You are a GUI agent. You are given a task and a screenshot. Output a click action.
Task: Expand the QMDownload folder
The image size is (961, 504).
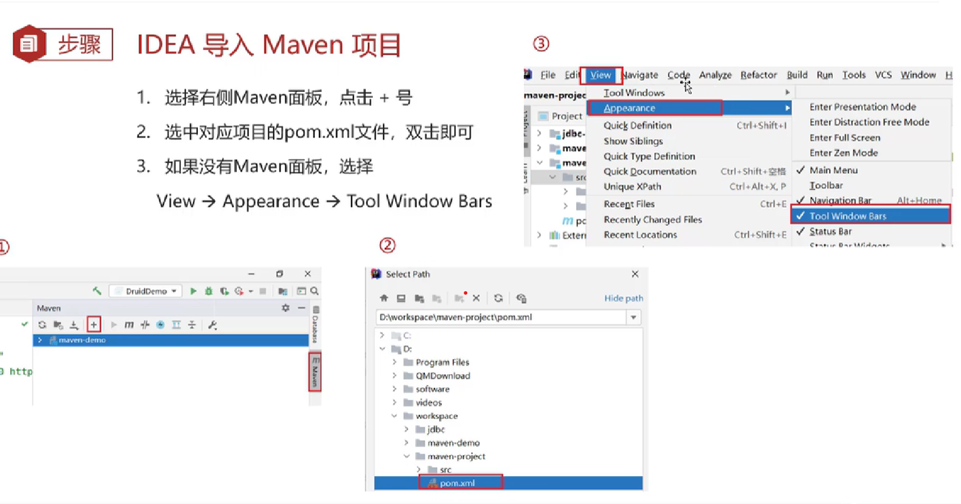(394, 375)
